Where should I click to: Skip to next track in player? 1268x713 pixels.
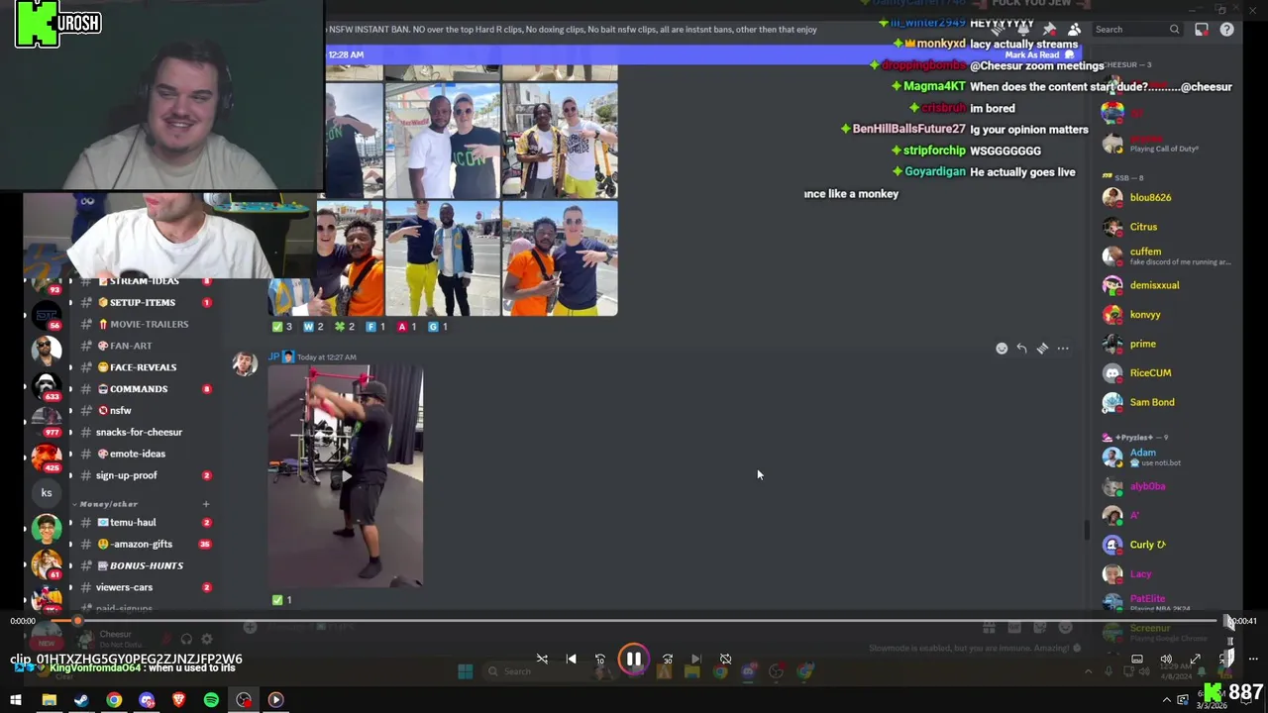click(696, 659)
